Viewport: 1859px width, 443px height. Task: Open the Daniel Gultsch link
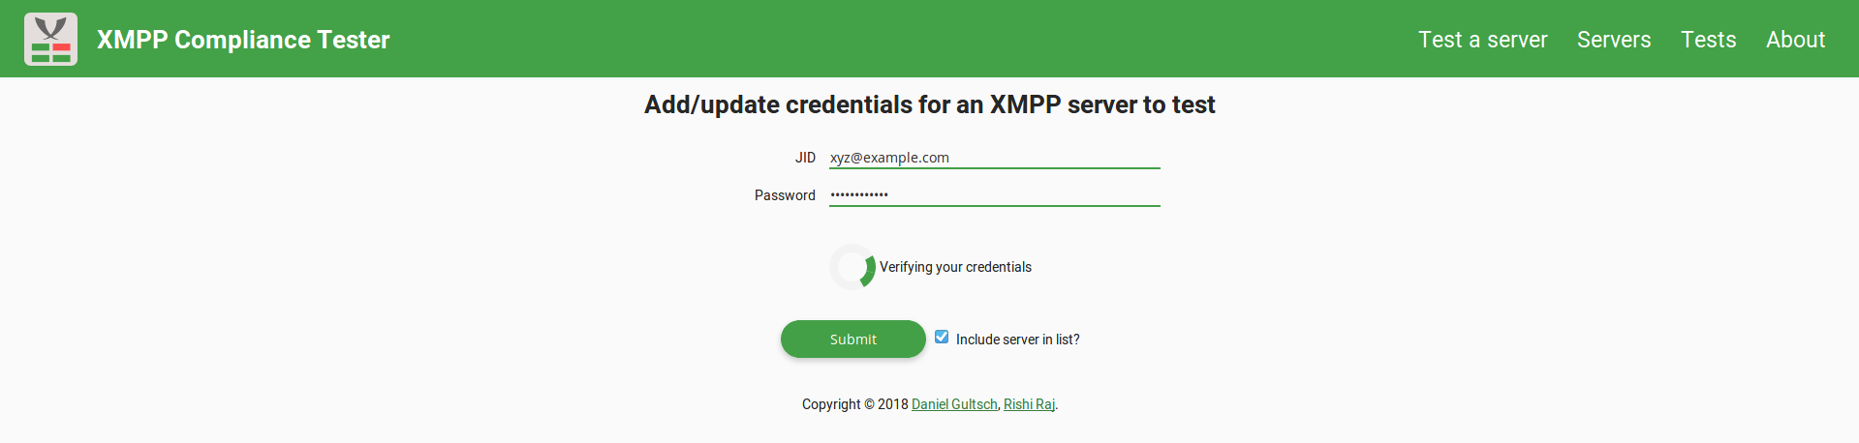pos(954,404)
